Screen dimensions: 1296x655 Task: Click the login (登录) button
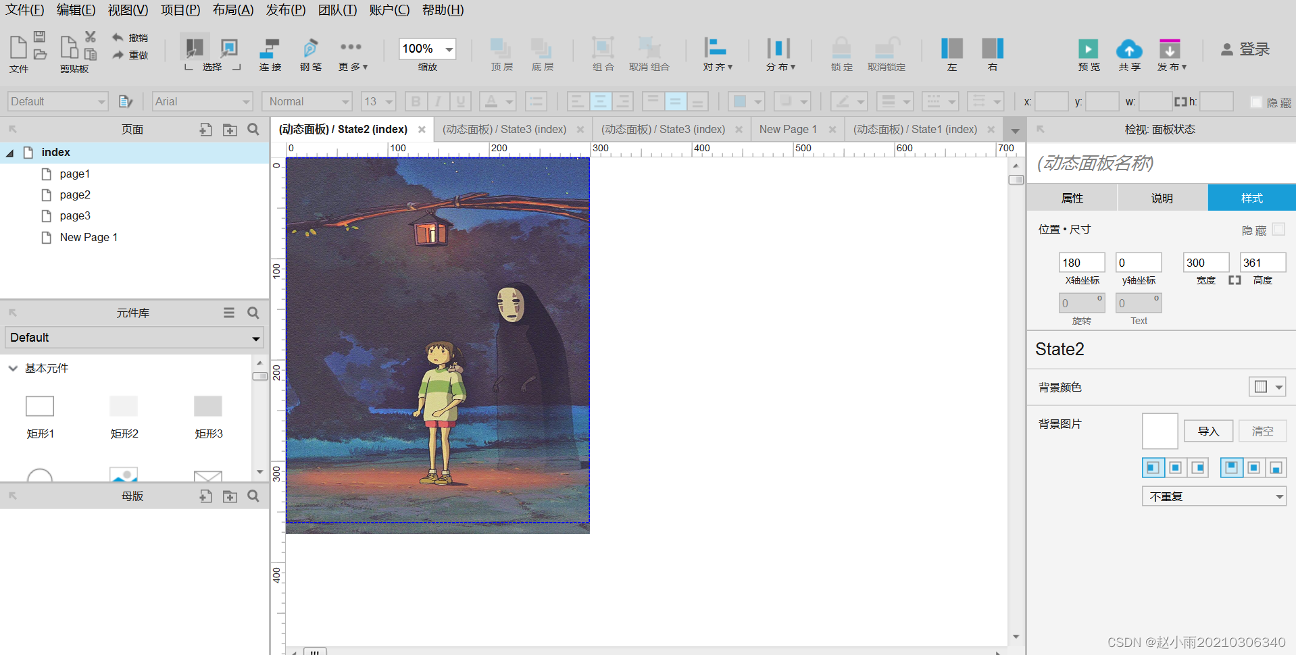point(1245,49)
